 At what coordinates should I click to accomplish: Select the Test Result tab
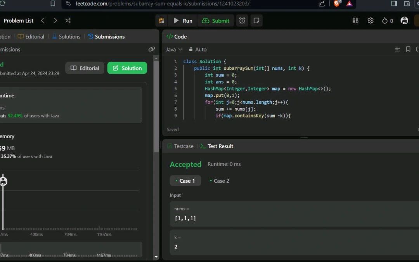coord(217,146)
